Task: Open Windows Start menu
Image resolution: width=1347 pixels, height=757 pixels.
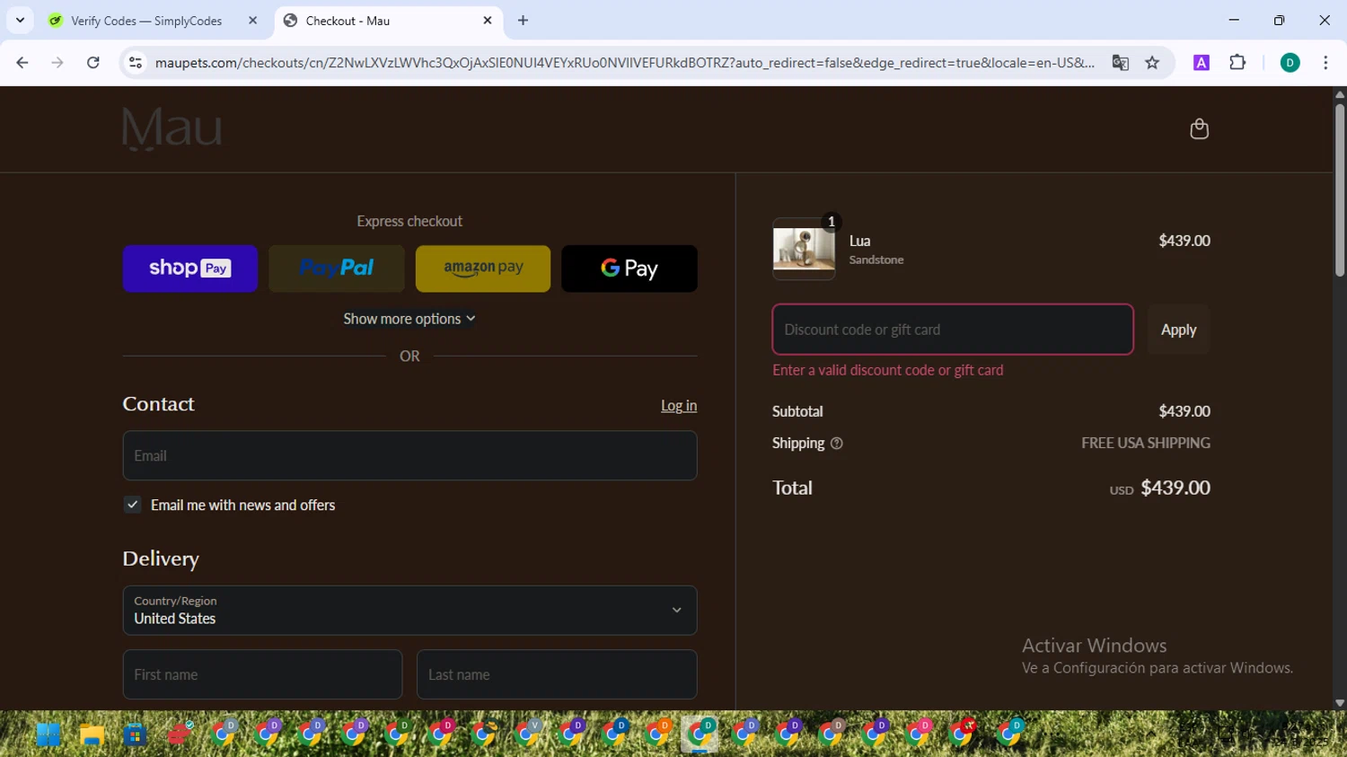Action: point(48,735)
